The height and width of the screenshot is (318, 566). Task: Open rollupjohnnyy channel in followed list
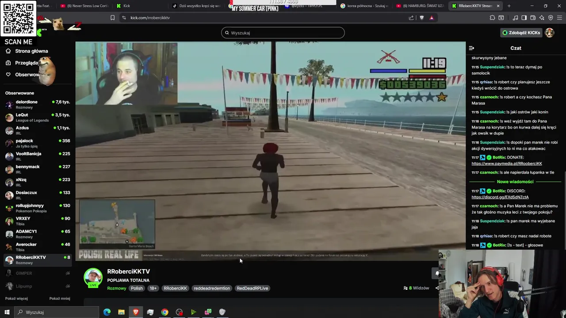pos(38,208)
